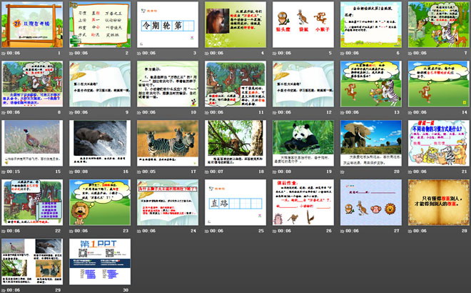The height and width of the screenshot is (293, 471).
Task: Select the slide 21 cartoon animals thumbnail
Action: click(x=439, y=143)
